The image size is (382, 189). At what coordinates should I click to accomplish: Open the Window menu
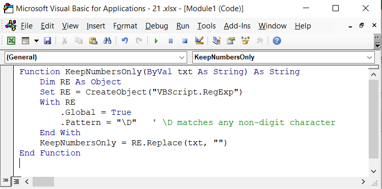[x=272, y=26]
